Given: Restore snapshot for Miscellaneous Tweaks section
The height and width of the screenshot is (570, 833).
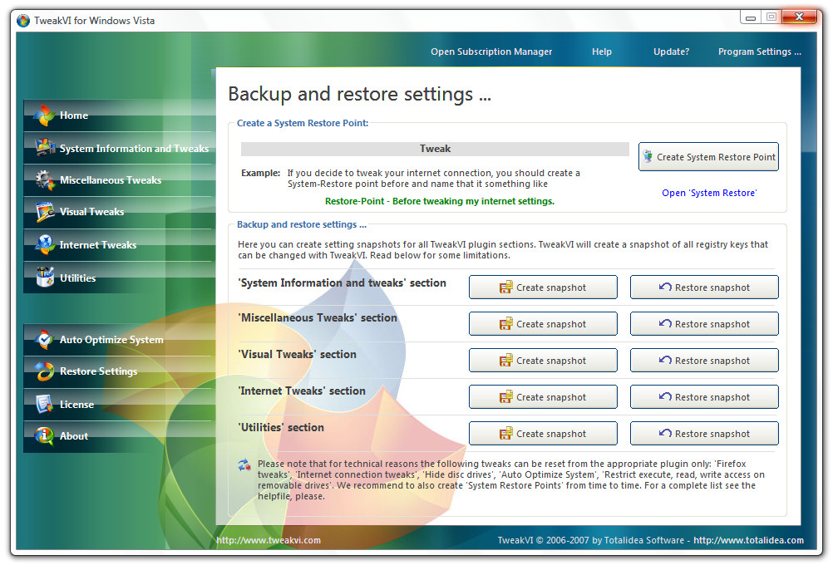Looking at the screenshot, I should (704, 324).
